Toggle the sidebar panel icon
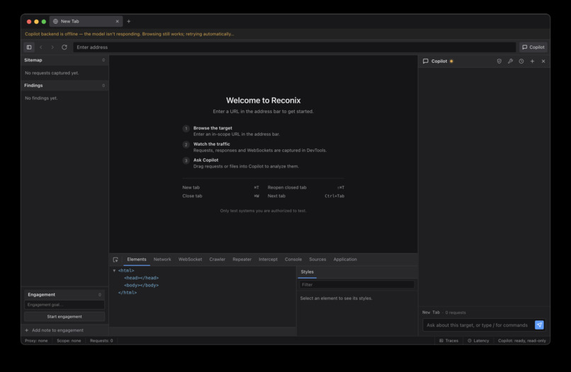 coord(29,47)
